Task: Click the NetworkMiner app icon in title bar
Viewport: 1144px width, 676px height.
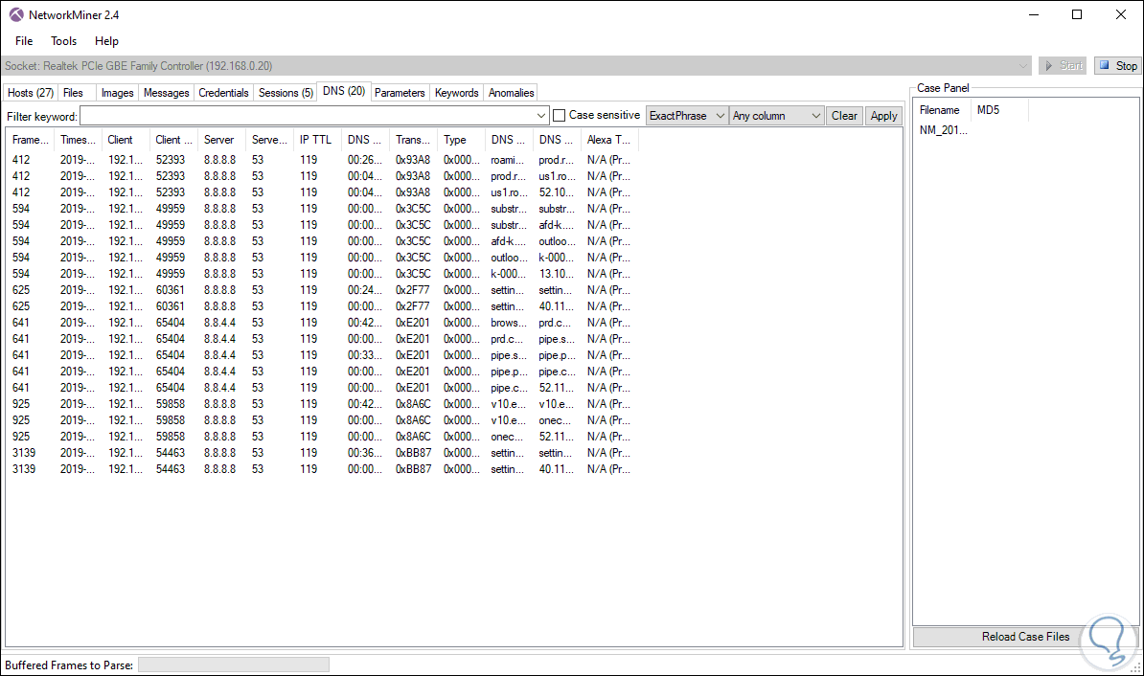Action: [x=16, y=14]
